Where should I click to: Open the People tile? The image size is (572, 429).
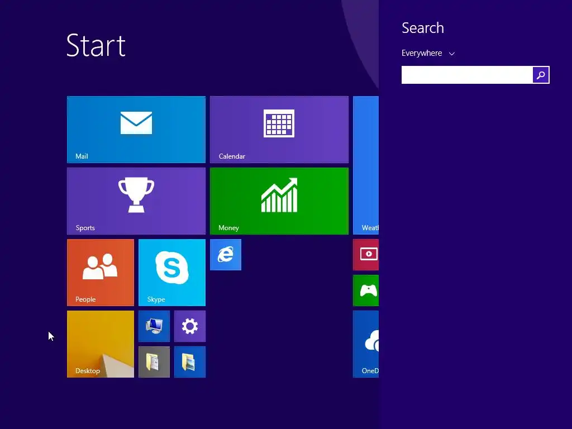[101, 273]
